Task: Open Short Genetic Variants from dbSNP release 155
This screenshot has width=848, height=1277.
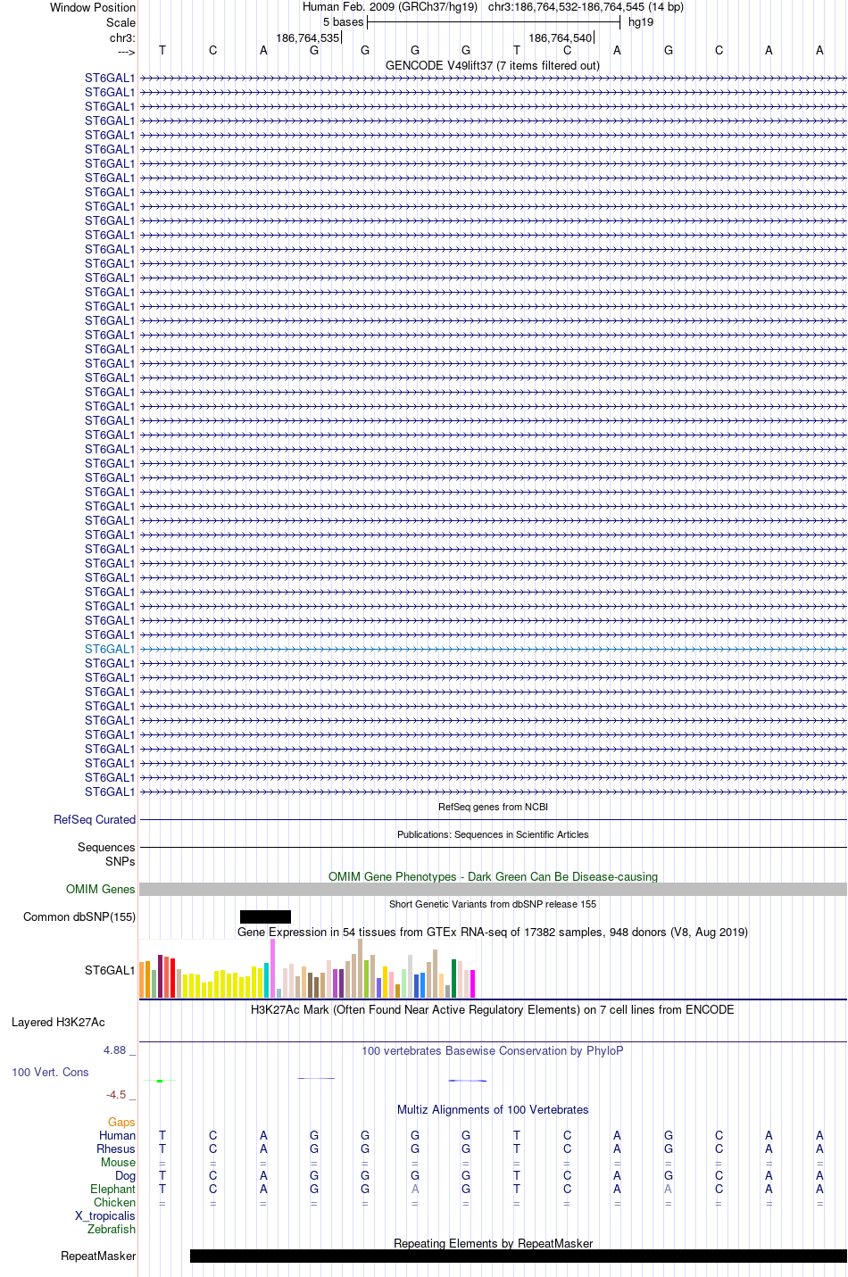Action: click(x=493, y=904)
